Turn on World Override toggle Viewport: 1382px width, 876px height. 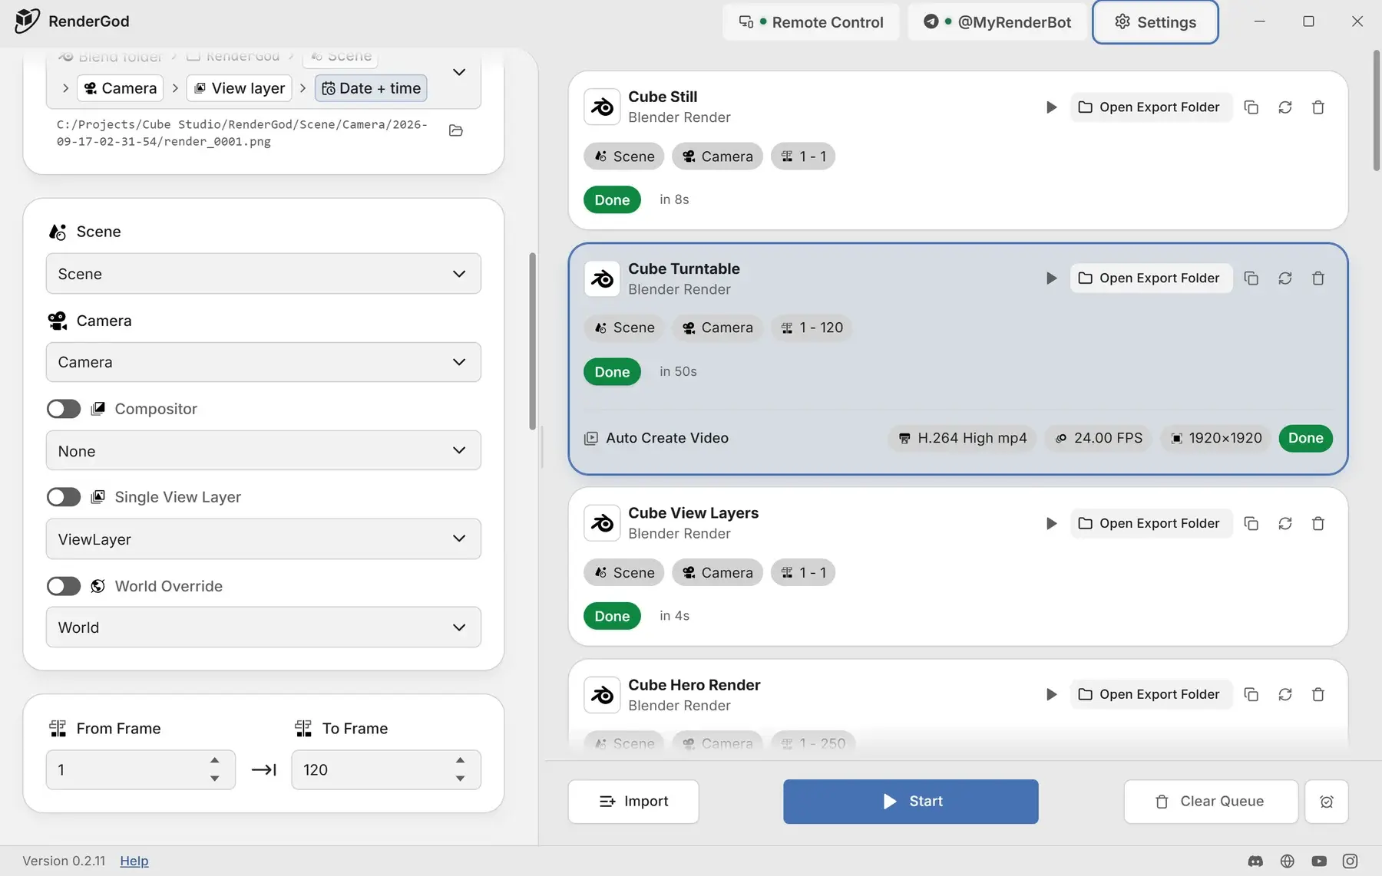coord(64,586)
